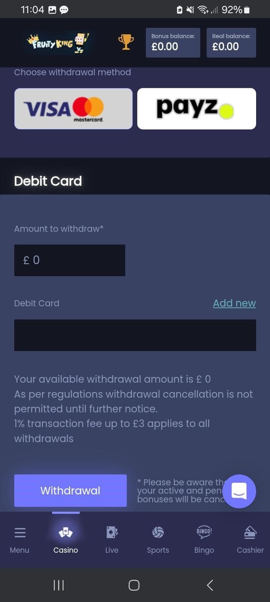Select Visa/Mastercard withdrawal method
This screenshot has height=602, width=270.
(x=73, y=108)
